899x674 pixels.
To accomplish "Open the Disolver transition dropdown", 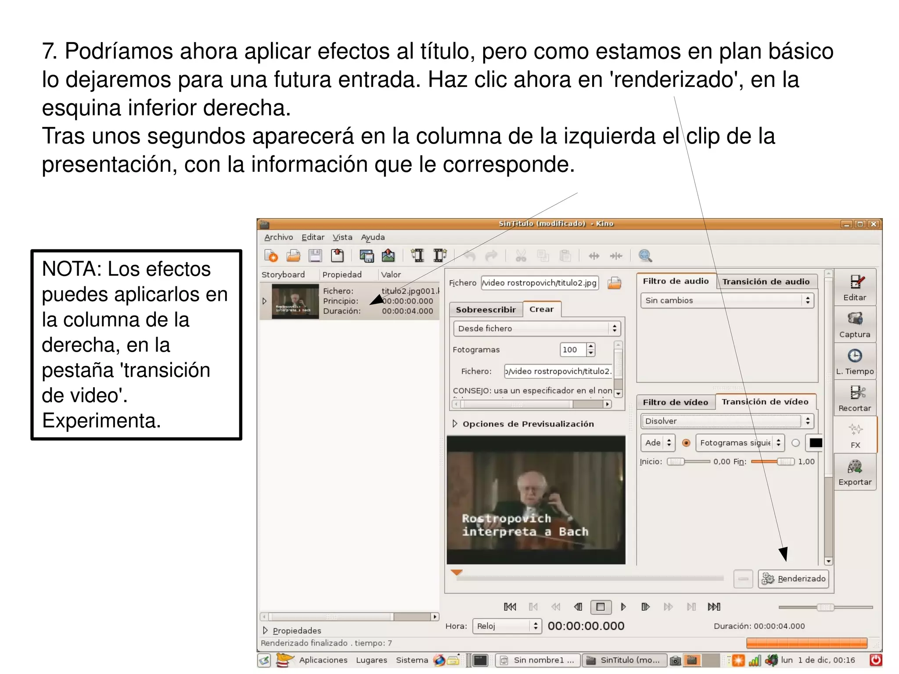I will [x=727, y=421].
